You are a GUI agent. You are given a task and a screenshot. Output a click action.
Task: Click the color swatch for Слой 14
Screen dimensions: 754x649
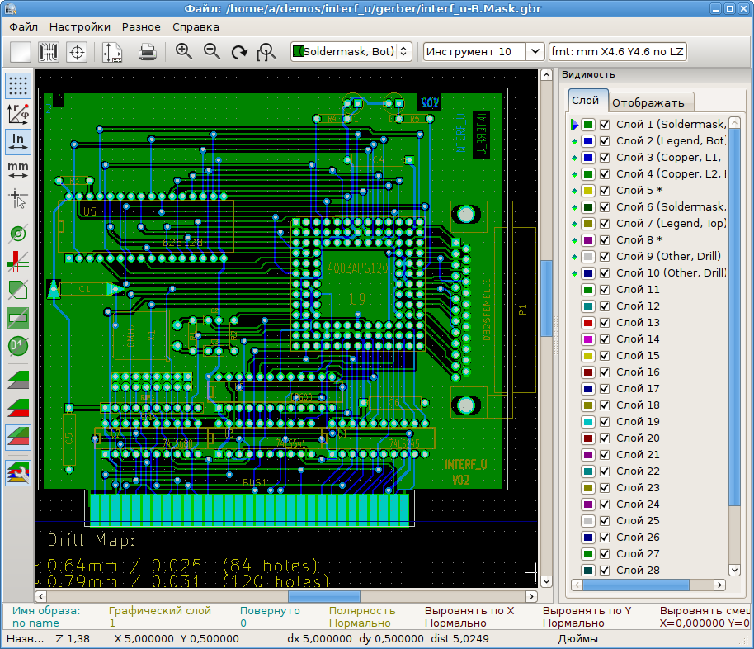[588, 339]
